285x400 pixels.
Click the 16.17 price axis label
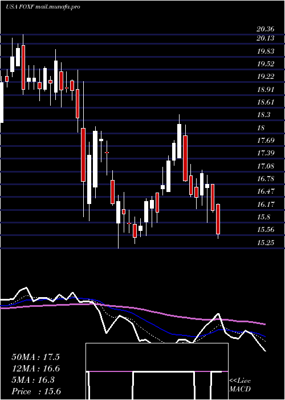click(x=266, y=205)
